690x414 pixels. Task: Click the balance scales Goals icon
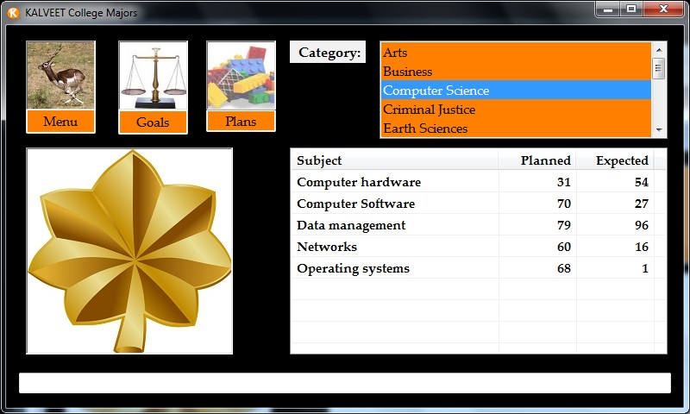(153, 76)
